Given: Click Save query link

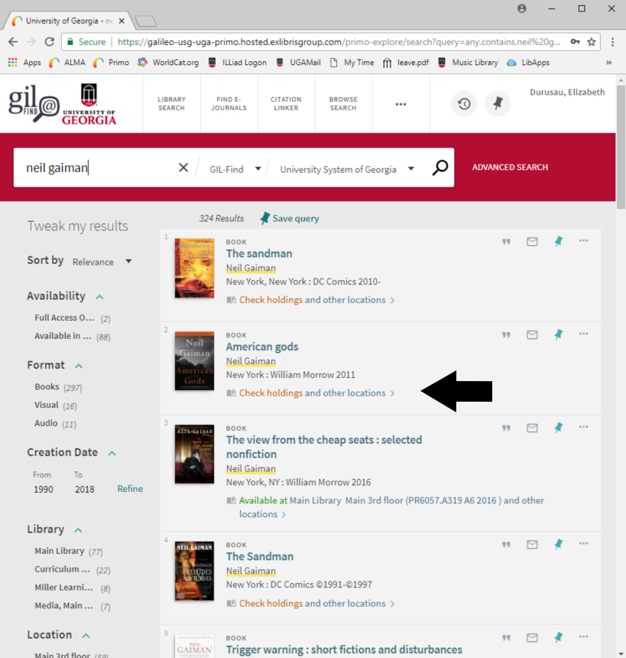Looking at the screenshot, I should [290, 218].
